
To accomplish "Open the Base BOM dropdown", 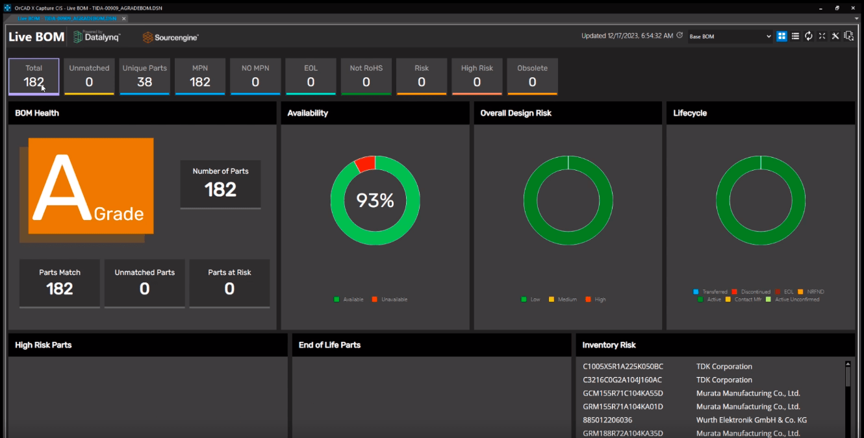I will 730,36.
